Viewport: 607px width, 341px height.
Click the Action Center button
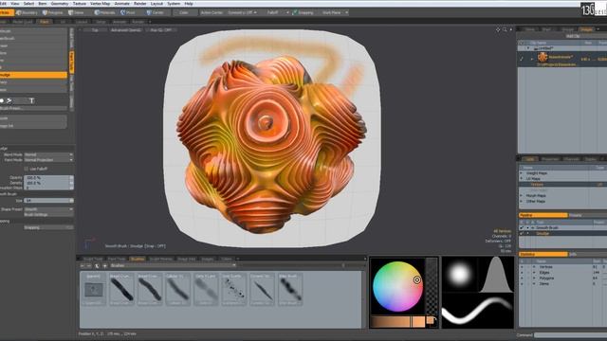[x=212, y=12]
